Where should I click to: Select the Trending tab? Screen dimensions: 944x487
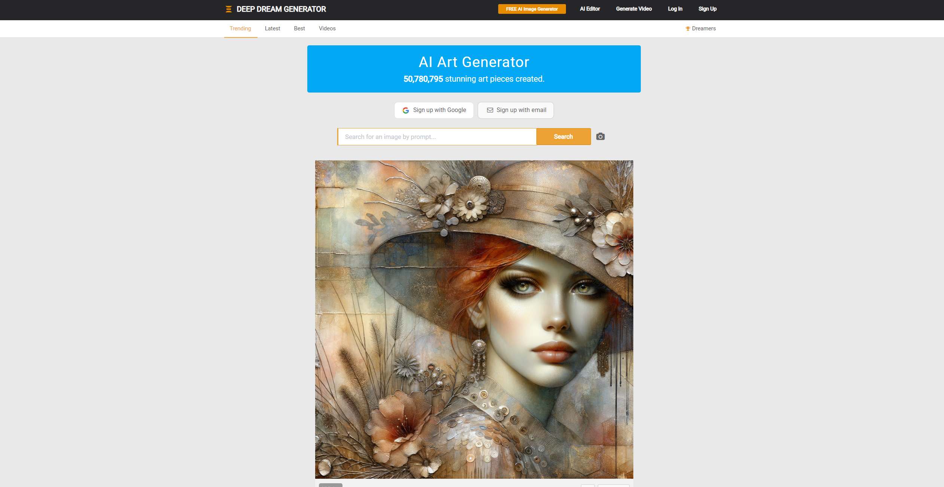240,28
